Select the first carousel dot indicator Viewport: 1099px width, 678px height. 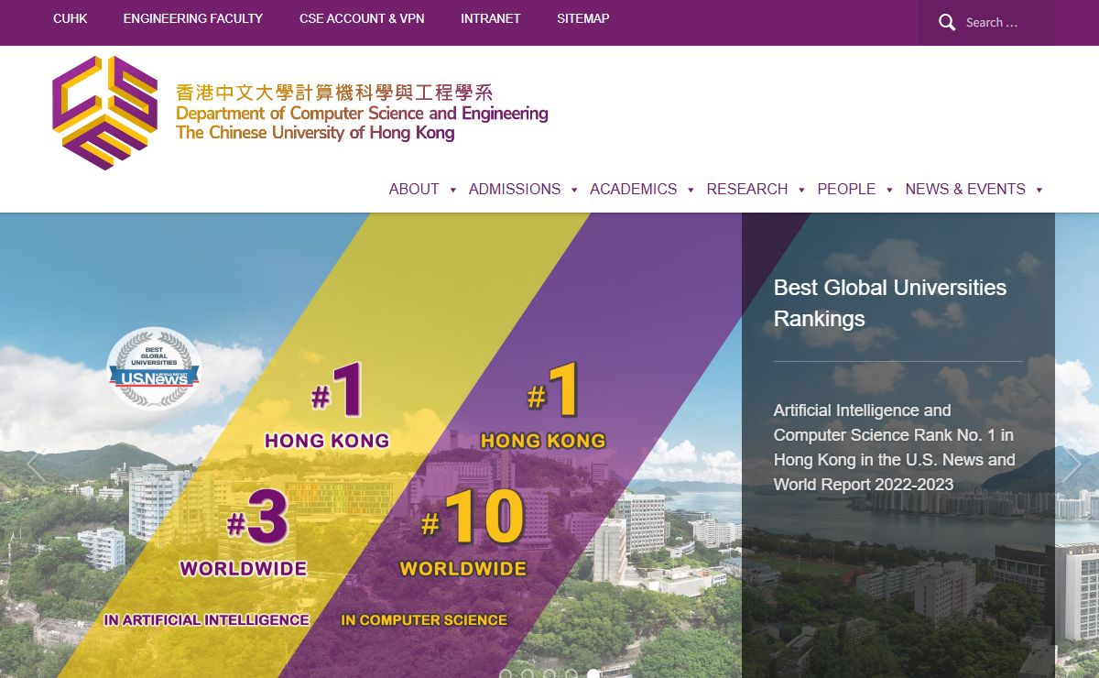click(506, 674)
